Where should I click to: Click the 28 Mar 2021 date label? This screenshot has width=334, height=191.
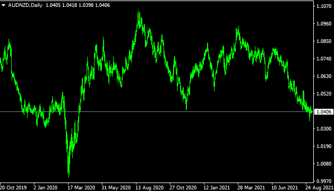[251, 188]
